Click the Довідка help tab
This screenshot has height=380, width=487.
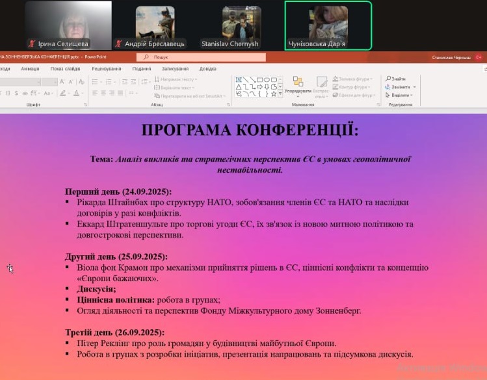point(208,68)
